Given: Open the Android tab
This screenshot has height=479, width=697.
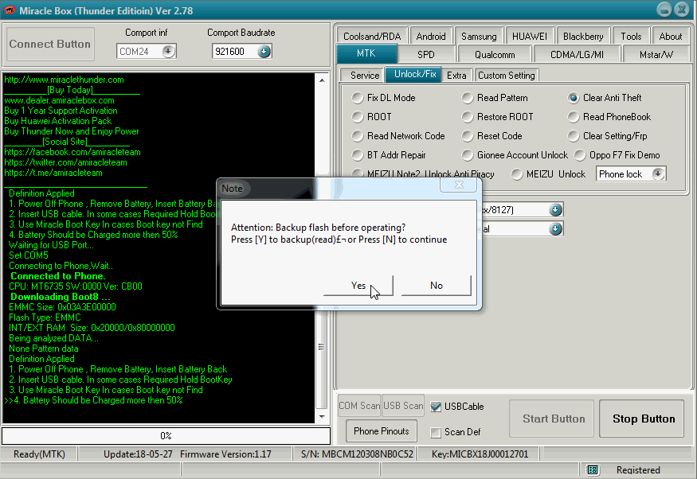Looking at the screenshot, I should point(431,36).
